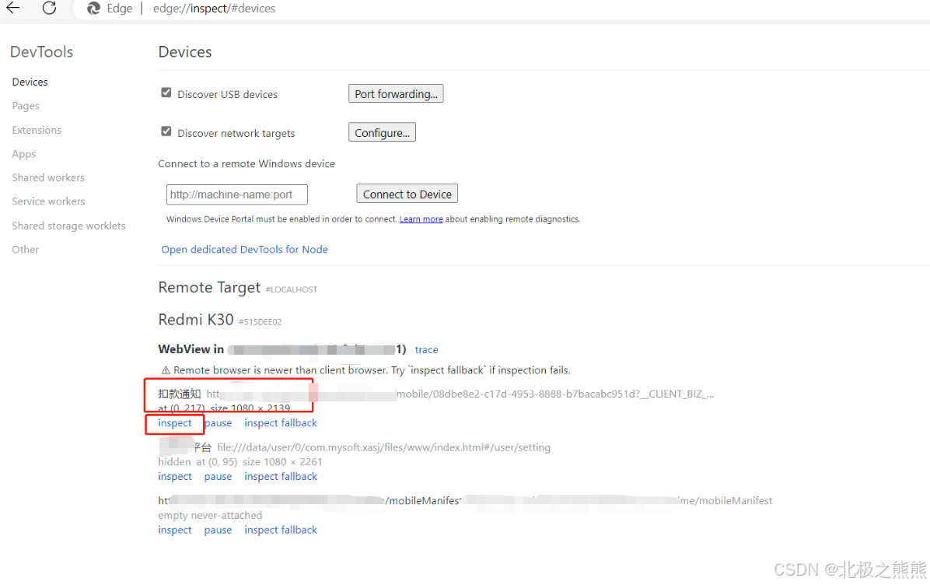Image resolution: width=930 pixels, height=585 pixels.
Task: Click the Connect to Device button
Action: (x=407, y=194)
